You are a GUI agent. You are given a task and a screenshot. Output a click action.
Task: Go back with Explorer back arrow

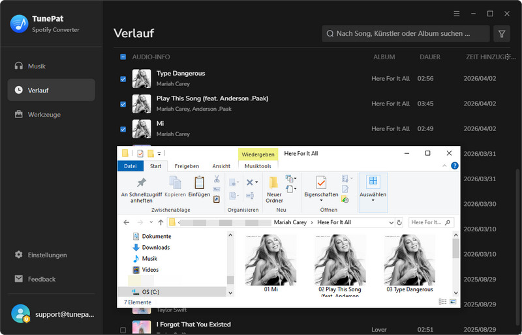[x=127, y=222]
